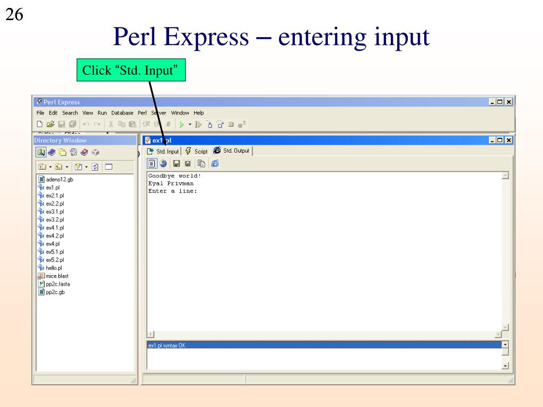Open the Database menu
The width and height of the screenshot is (543, 407).
click(x=122, y=113)
